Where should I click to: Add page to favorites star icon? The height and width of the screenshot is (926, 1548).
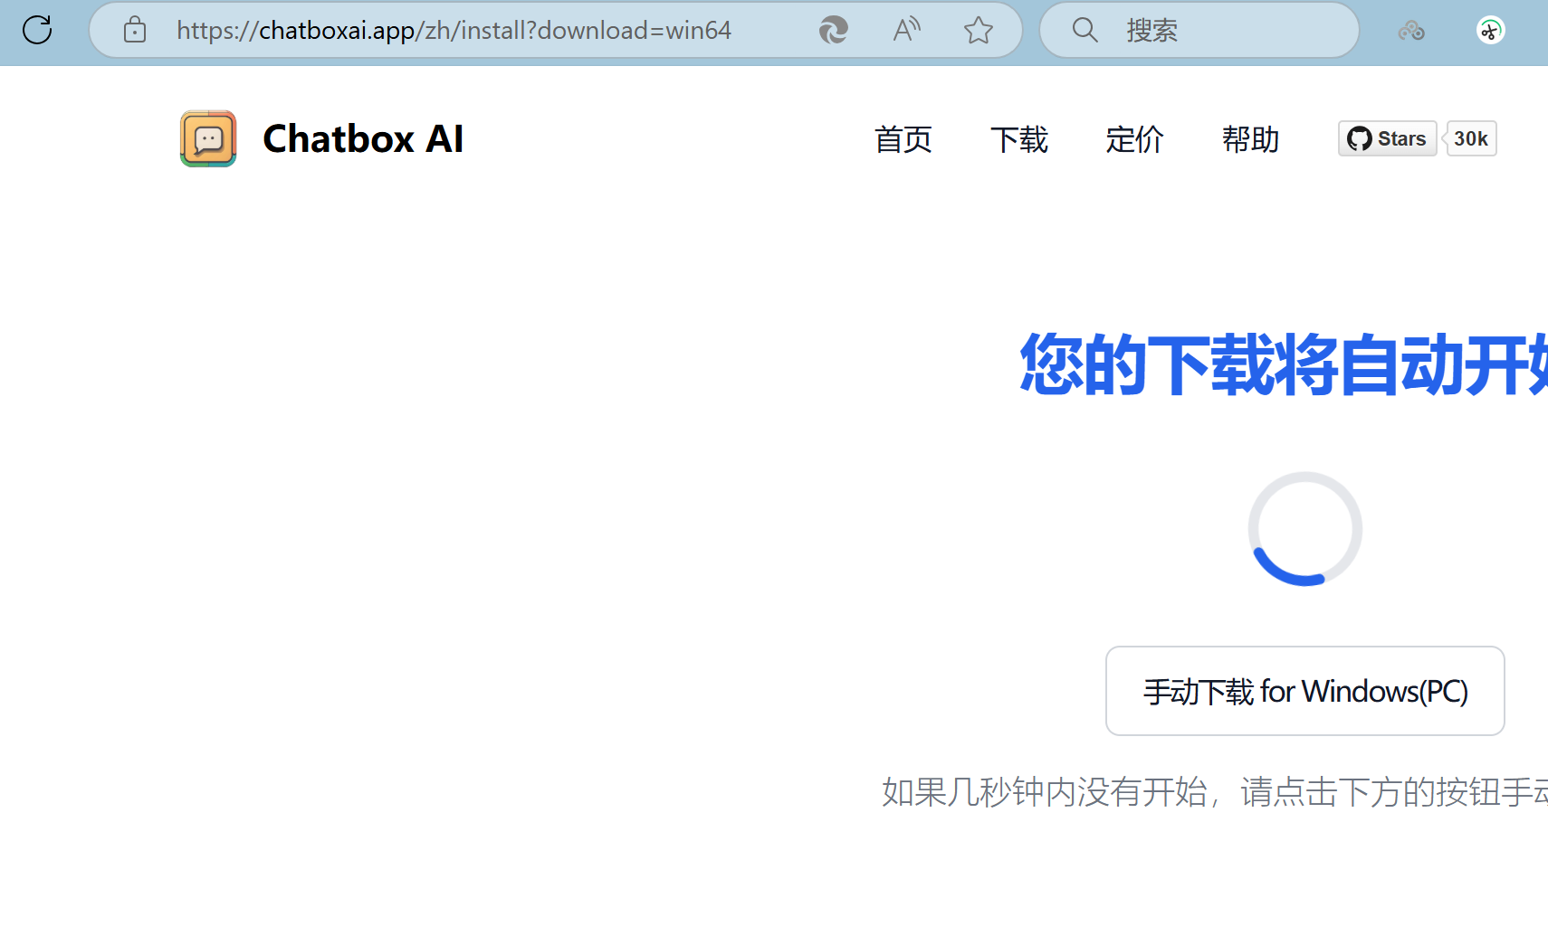click(x=979, y=30)
